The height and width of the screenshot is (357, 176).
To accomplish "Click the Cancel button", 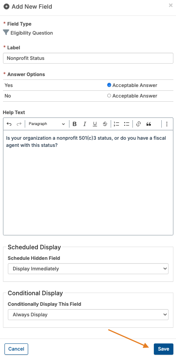I will (x=16, y=349).
